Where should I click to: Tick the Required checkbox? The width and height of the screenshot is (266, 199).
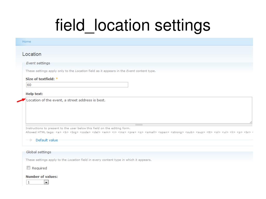pos(29,168)
